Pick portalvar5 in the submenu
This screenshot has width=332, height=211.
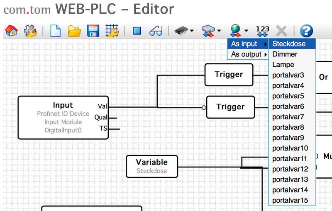click(292, 96)
